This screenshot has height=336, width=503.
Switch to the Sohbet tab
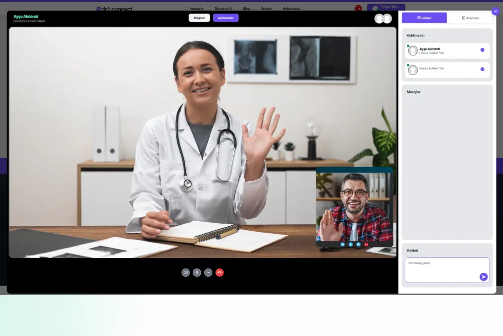[424, 18]
